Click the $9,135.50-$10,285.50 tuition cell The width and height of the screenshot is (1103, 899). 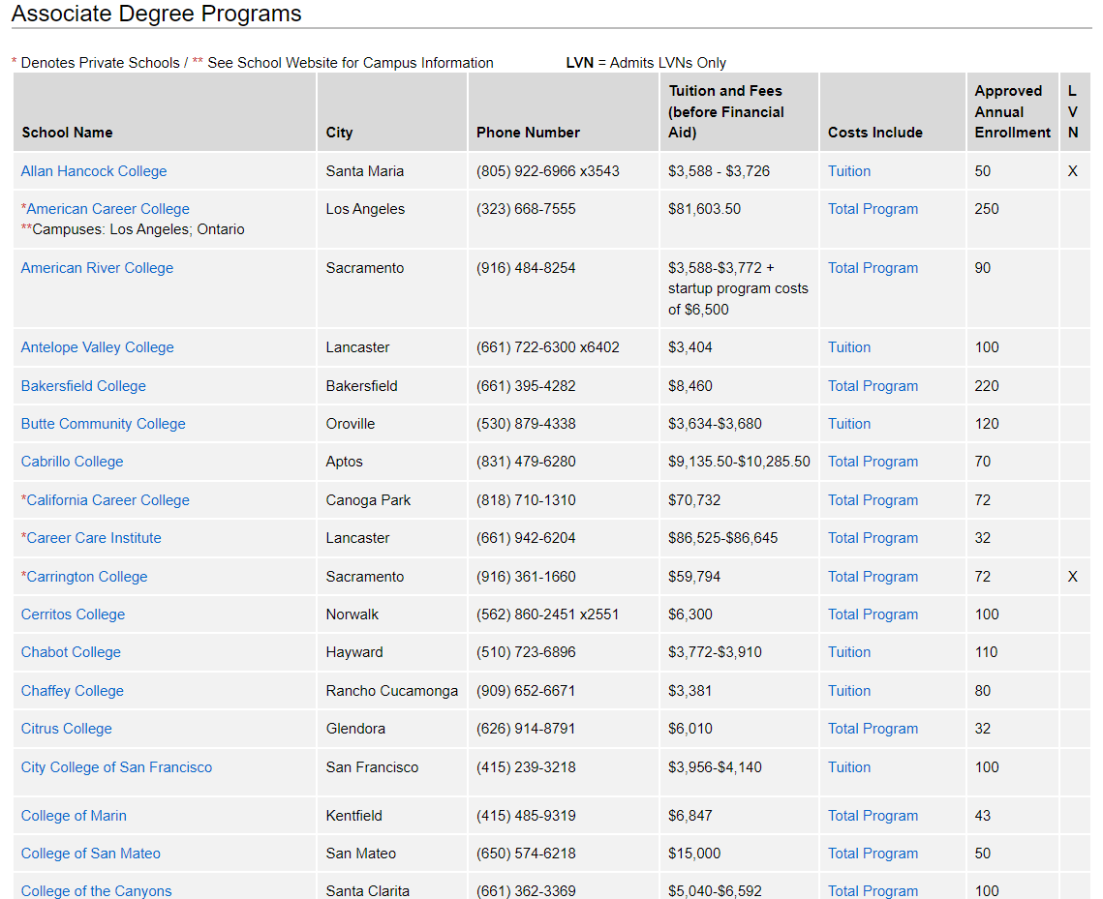coord(739,462)
